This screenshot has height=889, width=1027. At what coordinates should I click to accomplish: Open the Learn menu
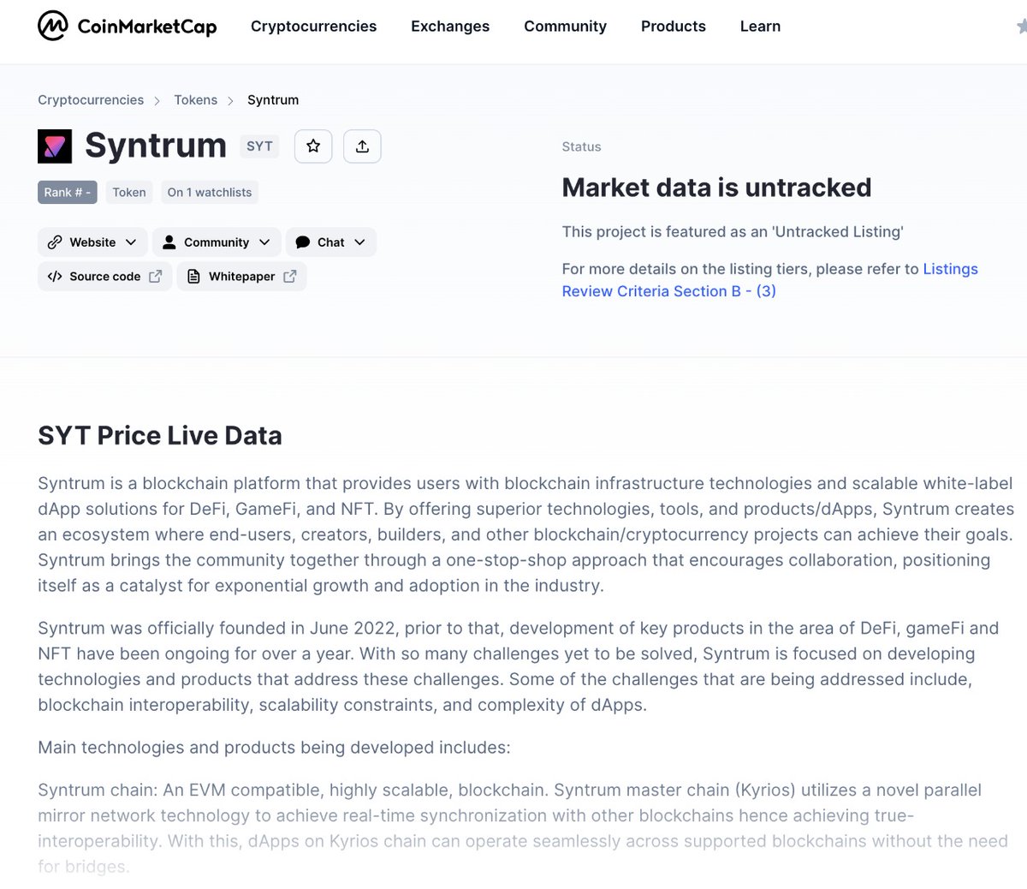point(760,27)
